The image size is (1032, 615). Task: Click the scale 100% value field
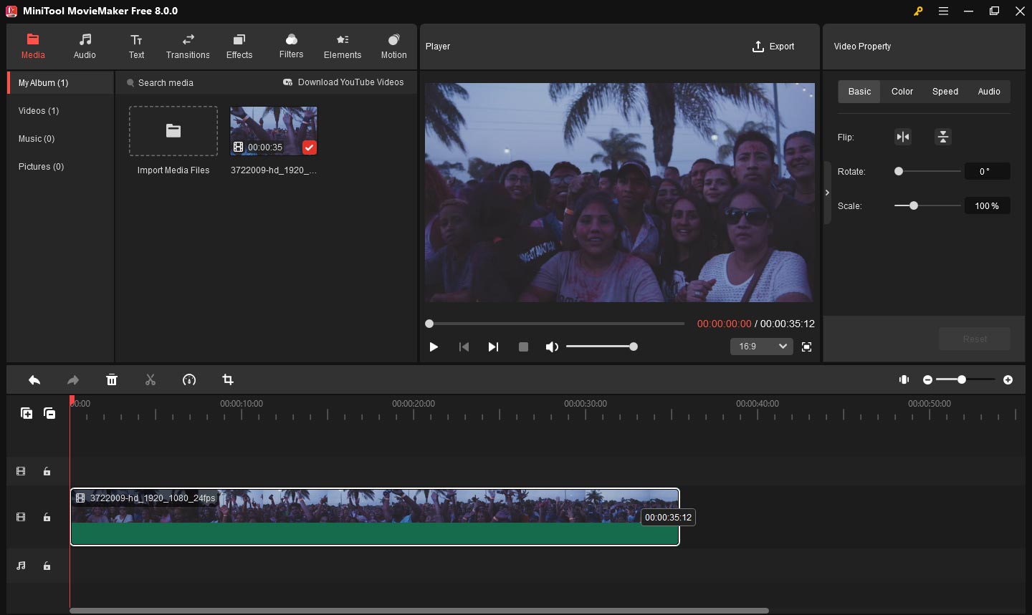[987, 205]
